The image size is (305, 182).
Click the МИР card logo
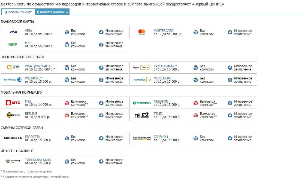tap(13, 45)
